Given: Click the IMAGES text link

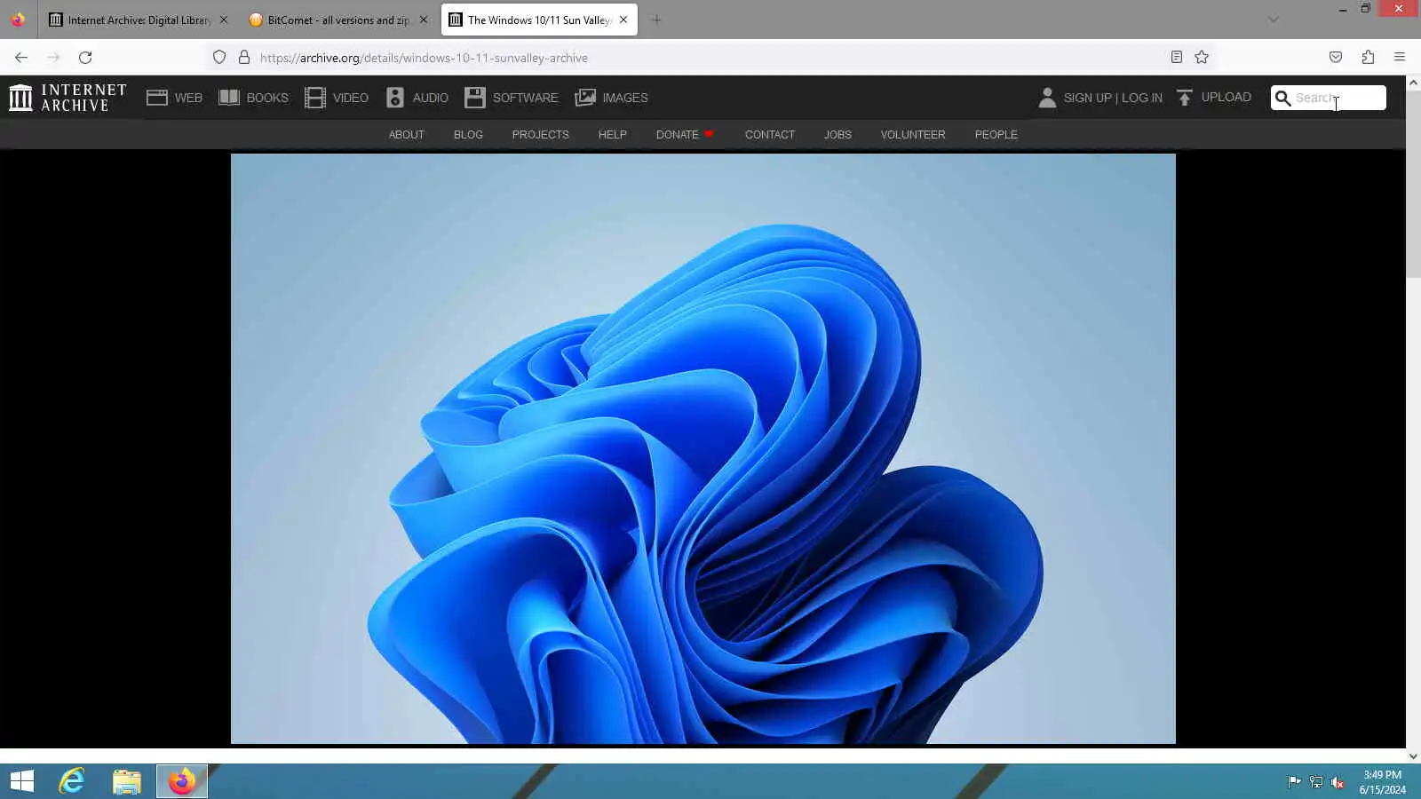Looking at the screenshot, I should click(x=625, y=98).
